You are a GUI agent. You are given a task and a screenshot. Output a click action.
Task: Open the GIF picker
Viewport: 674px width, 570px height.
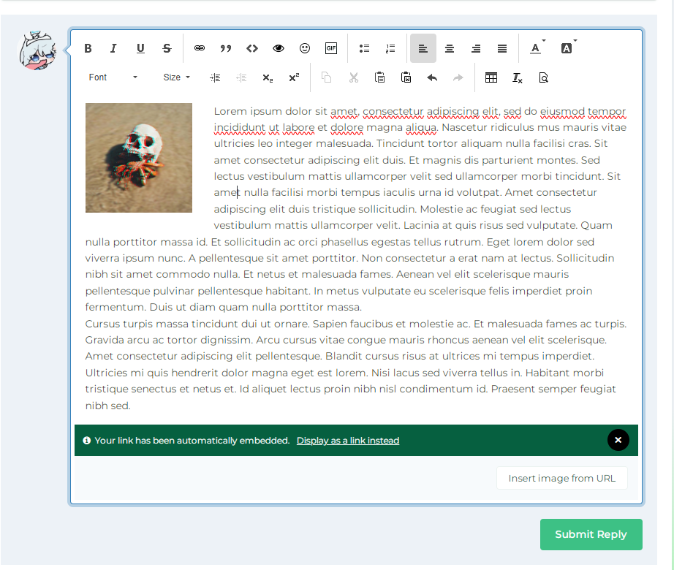pyautogui.click(x=331, y=48)
